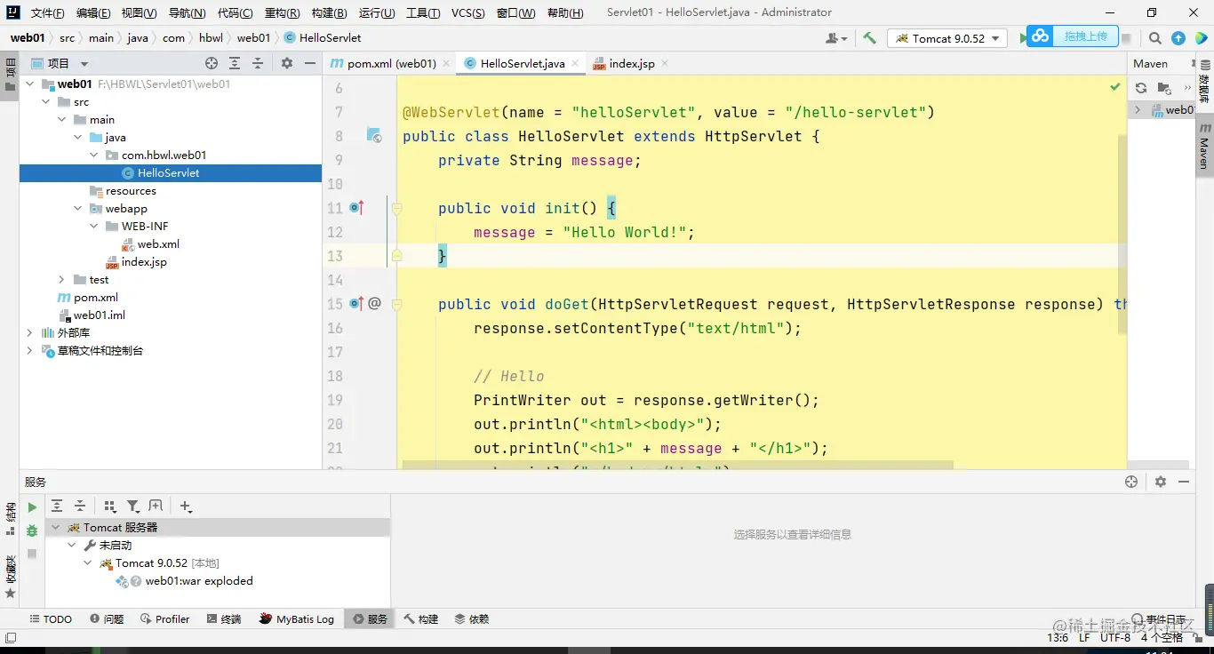
Task: Open project panel settings gear
Action: [x=287, y=63]
